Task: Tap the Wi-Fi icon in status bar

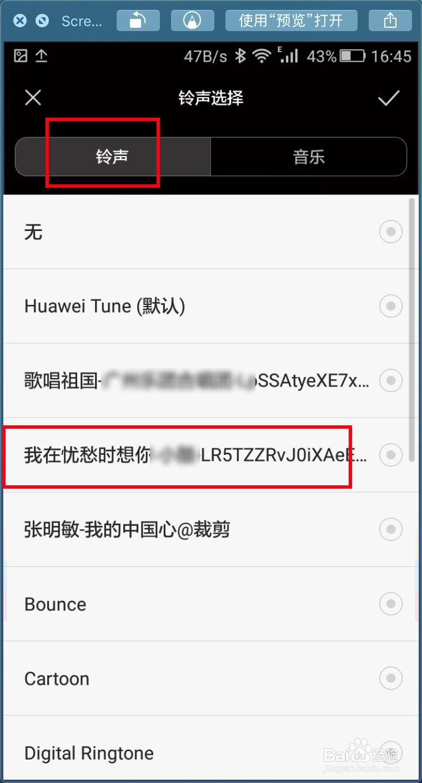Action: pyautogui.click(x=261, y=56)
